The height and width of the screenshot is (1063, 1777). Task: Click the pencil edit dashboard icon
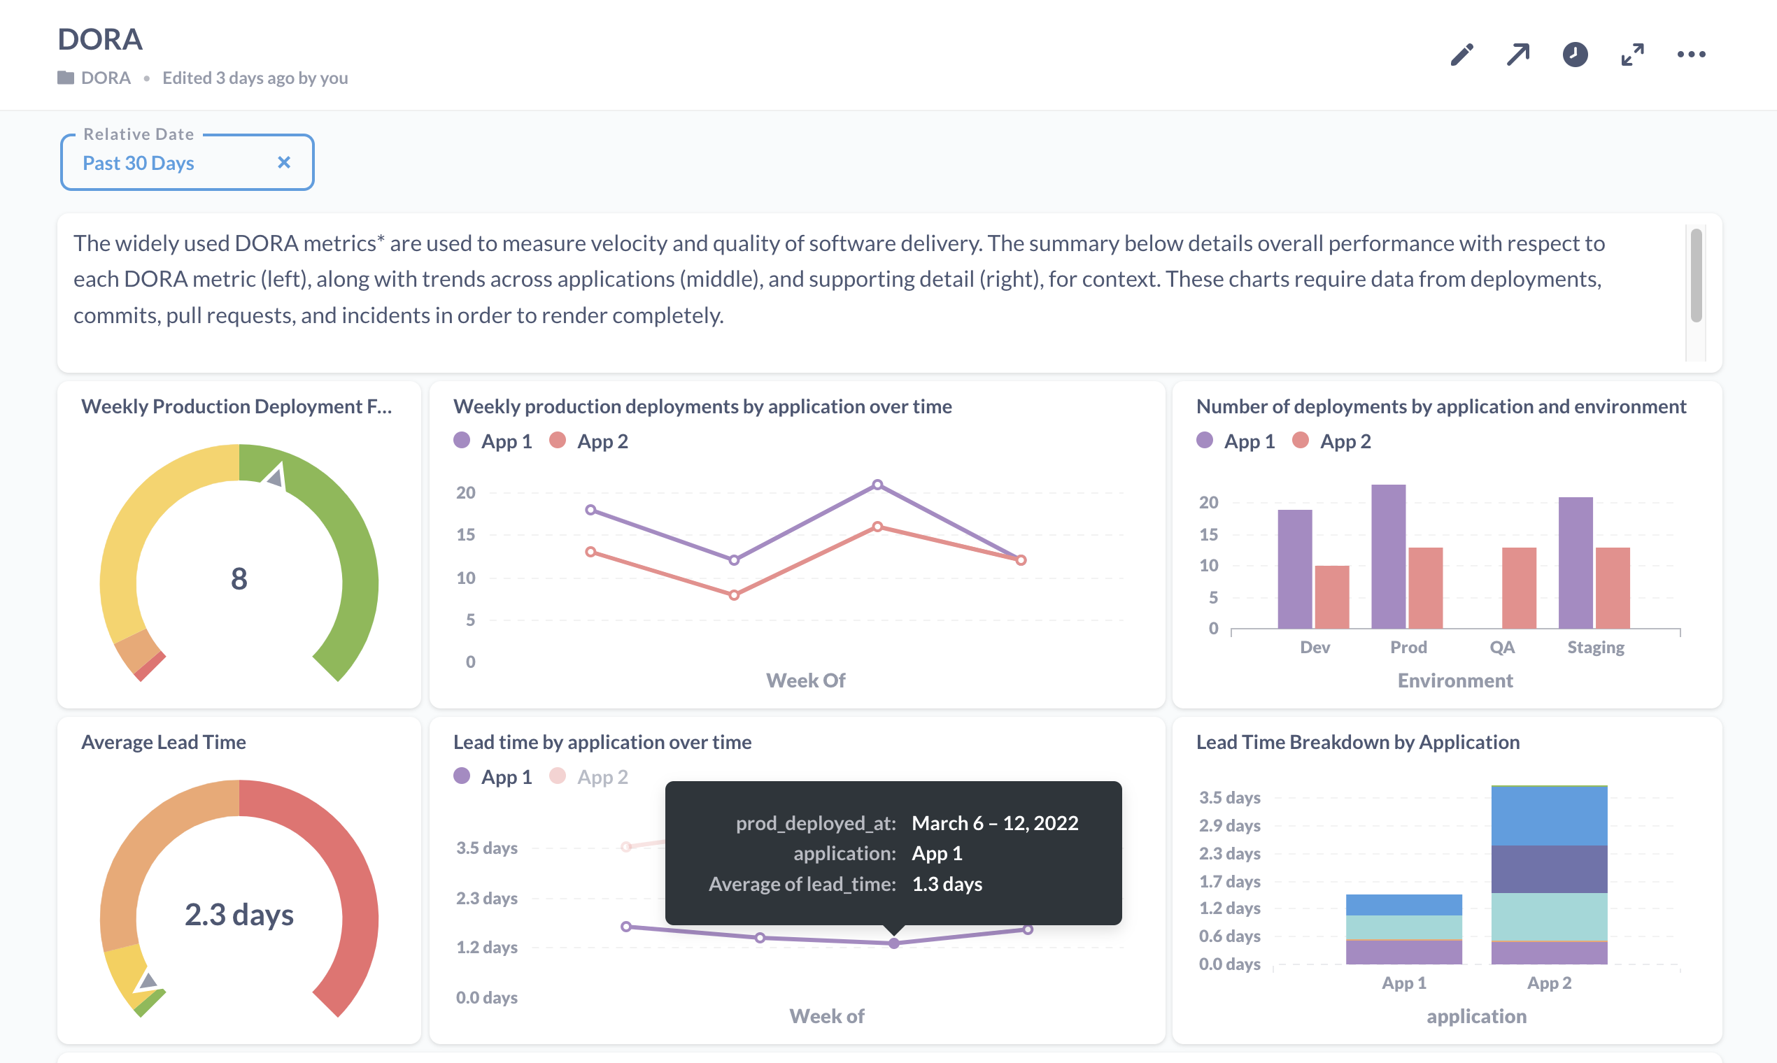point(1461,55)
